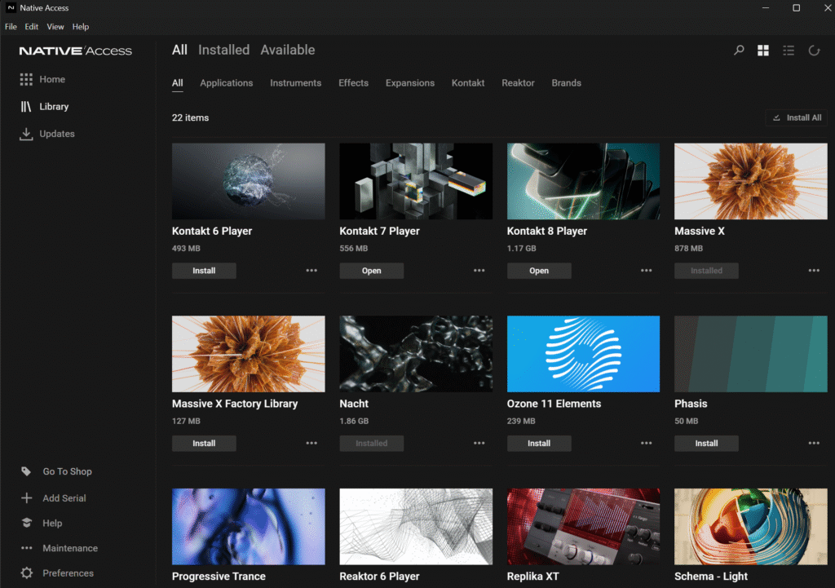
Task: Open more options for Ozone 11 Elements
Action: pyautogui.click(x=647, y=443)
